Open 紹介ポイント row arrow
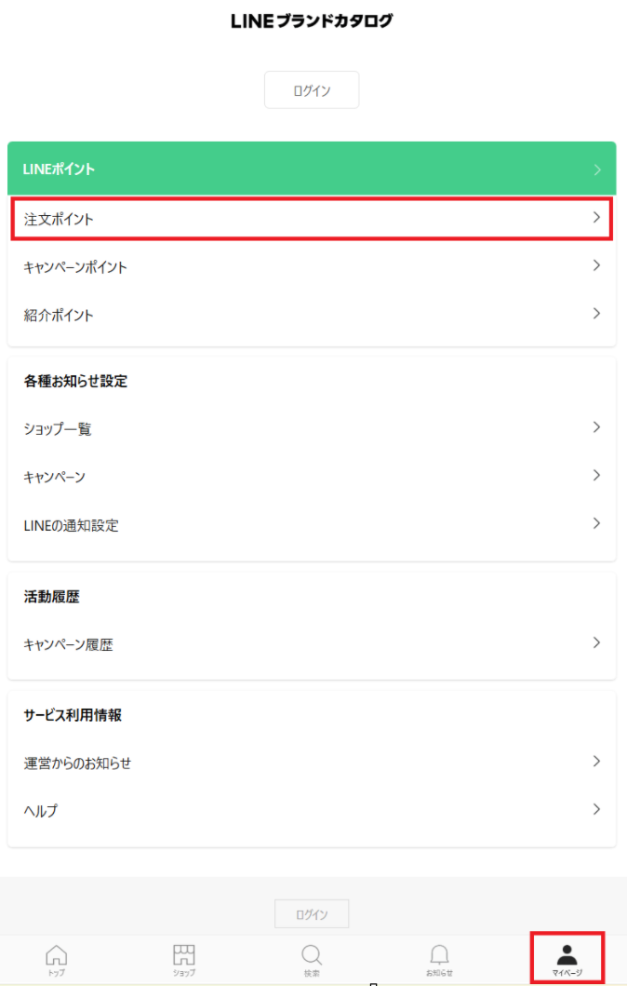627x986 pixels. point(596,314)
